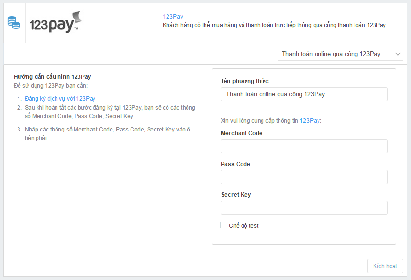Image resolution: width=411 pixels, height=280 pixels.
Task: Open the 123Pay title link
Action: 173,17
